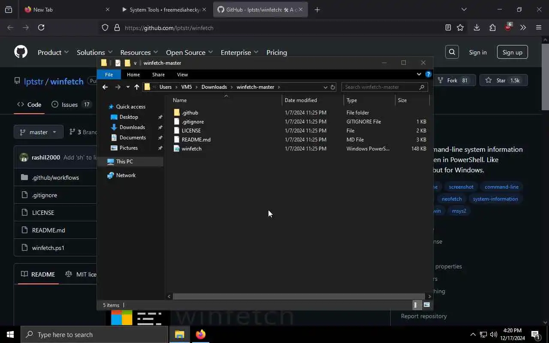Click GitHub Sign in link
549x343 pixels.
pos(478,52)
